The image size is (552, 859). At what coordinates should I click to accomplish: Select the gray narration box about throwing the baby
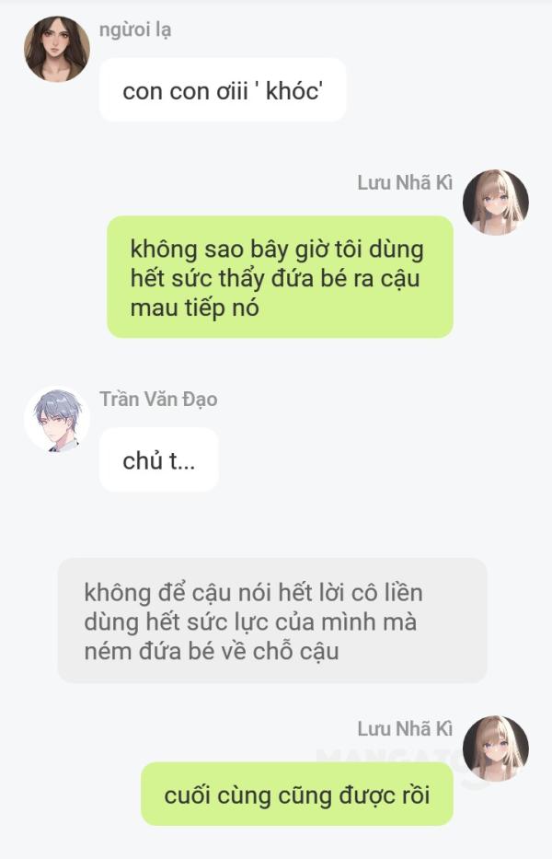coord(272,621)
